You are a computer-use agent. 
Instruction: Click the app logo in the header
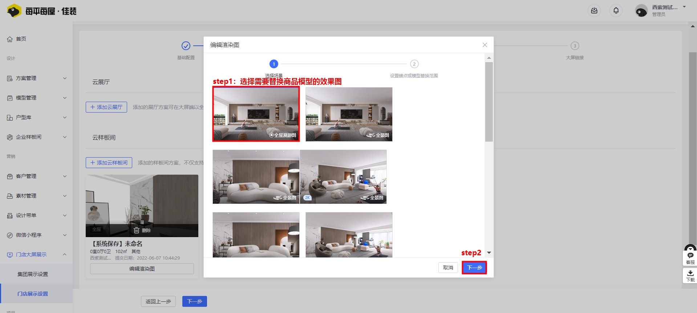coord(41,11)
